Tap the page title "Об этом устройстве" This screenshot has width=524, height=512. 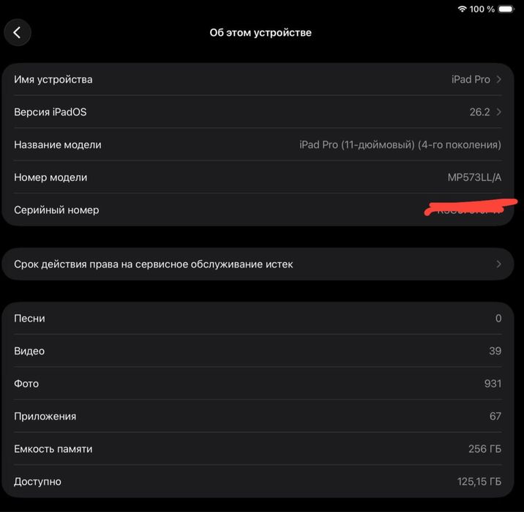[x=261, y=32]
